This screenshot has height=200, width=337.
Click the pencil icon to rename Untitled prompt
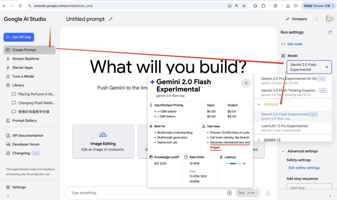pos(111,19)
